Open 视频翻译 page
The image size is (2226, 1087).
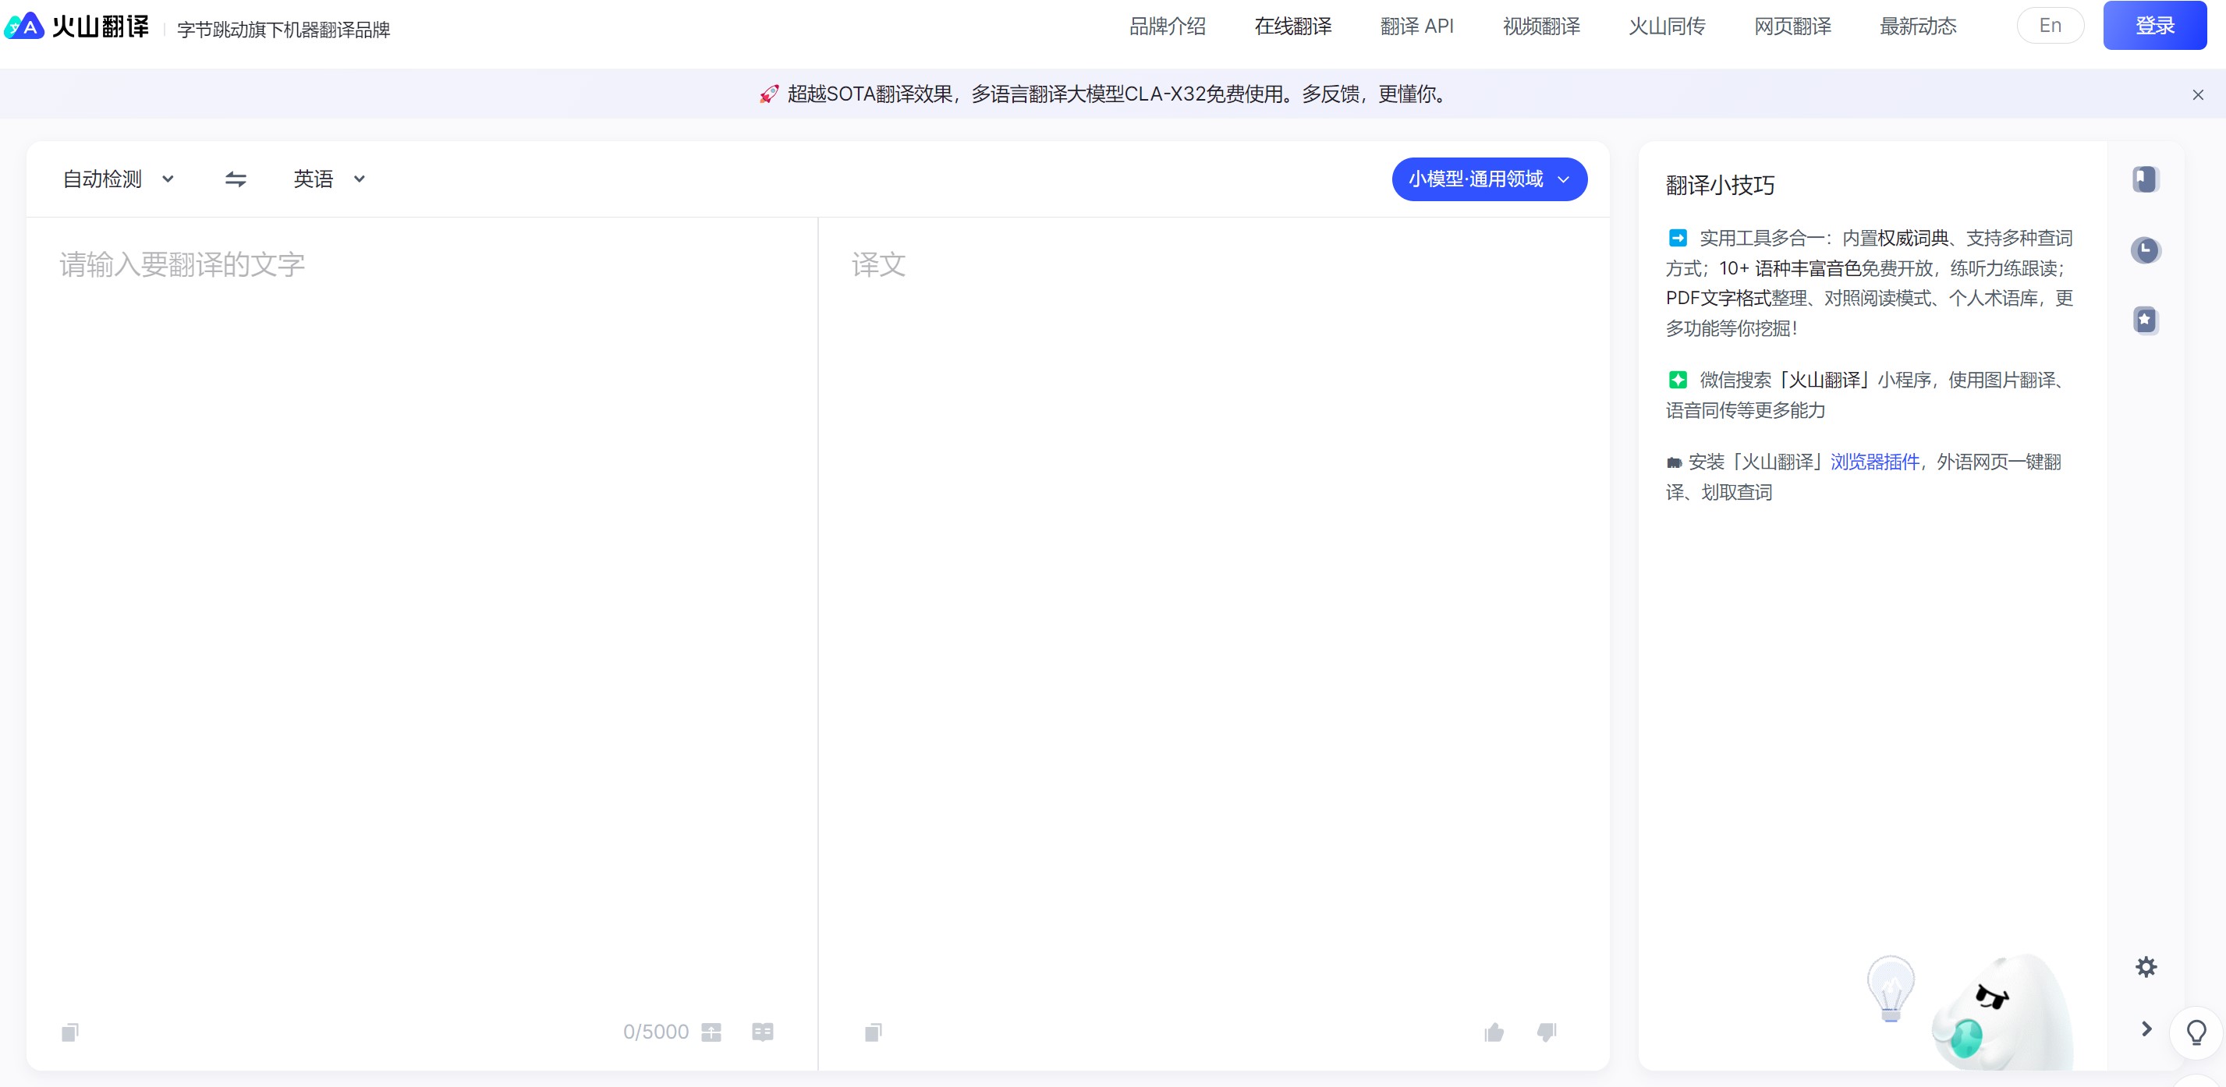click(1542, 26)
